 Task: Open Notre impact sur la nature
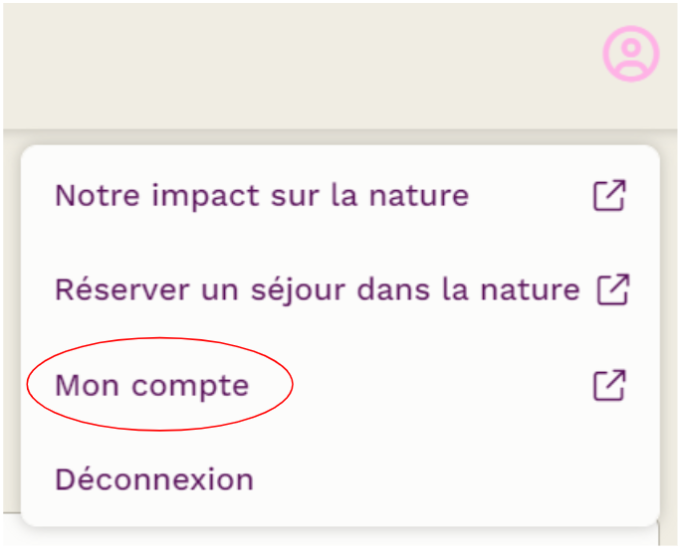[262, 195]
